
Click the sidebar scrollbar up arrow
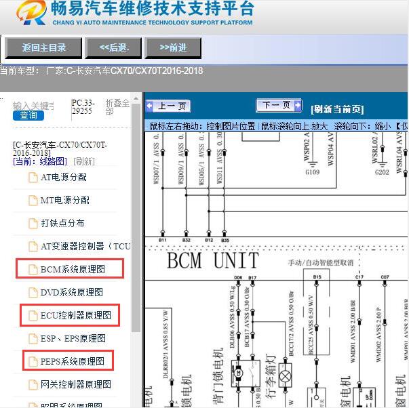pyautogui.click(x=136, y=99)
